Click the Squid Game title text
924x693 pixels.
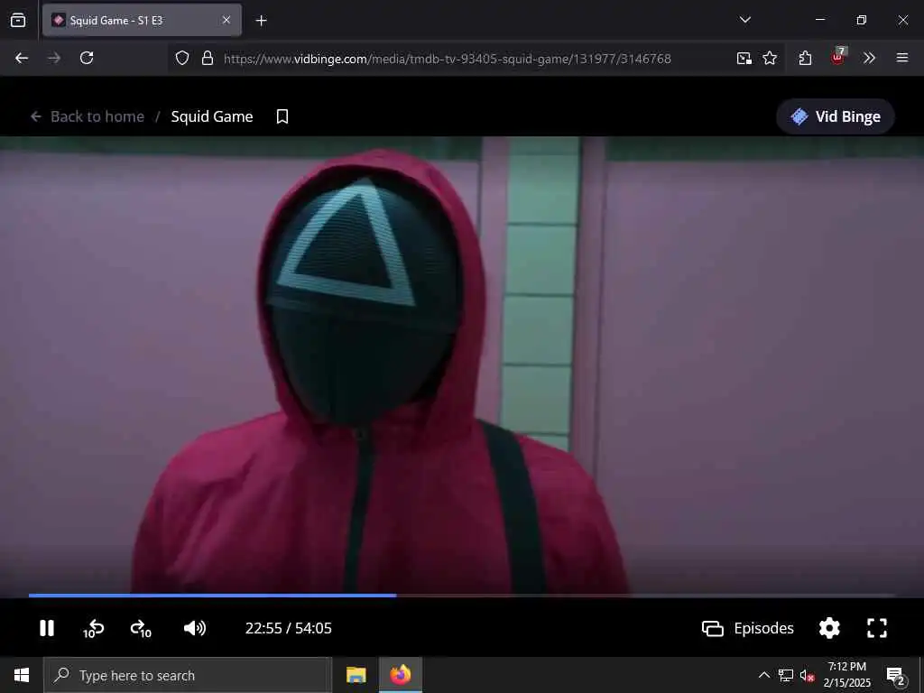[212, 116]
